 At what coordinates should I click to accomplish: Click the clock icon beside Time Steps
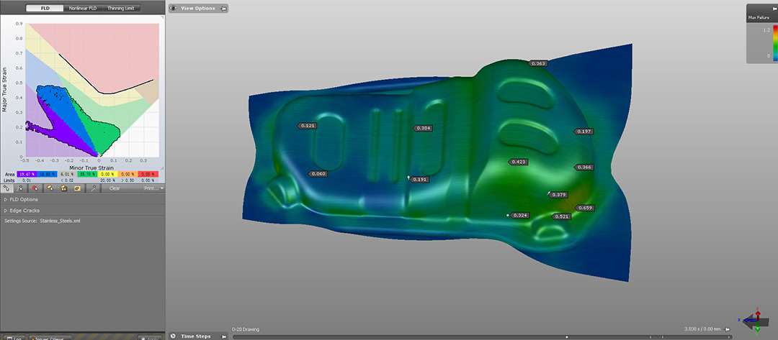(173, 336)
